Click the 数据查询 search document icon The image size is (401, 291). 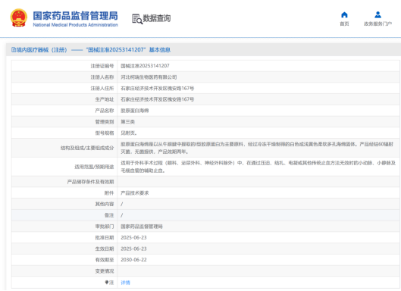137,19
